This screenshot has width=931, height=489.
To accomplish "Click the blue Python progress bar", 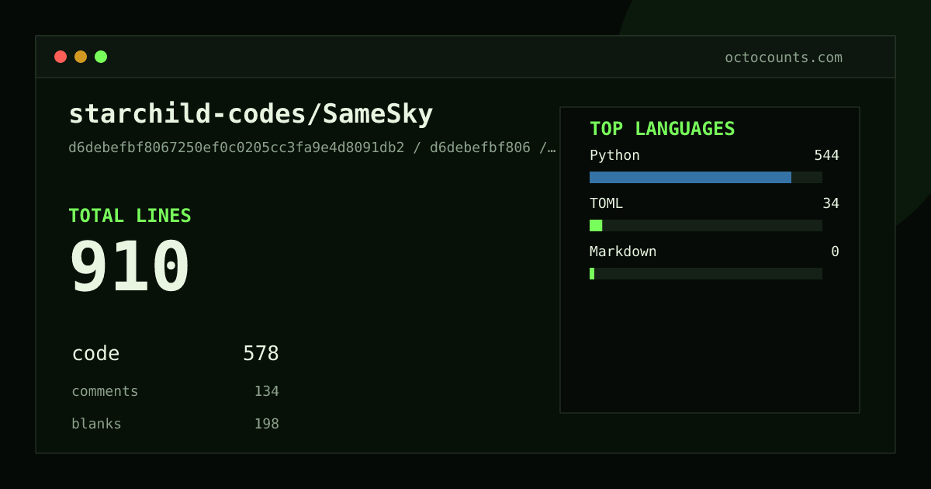I will click(690, 177).
